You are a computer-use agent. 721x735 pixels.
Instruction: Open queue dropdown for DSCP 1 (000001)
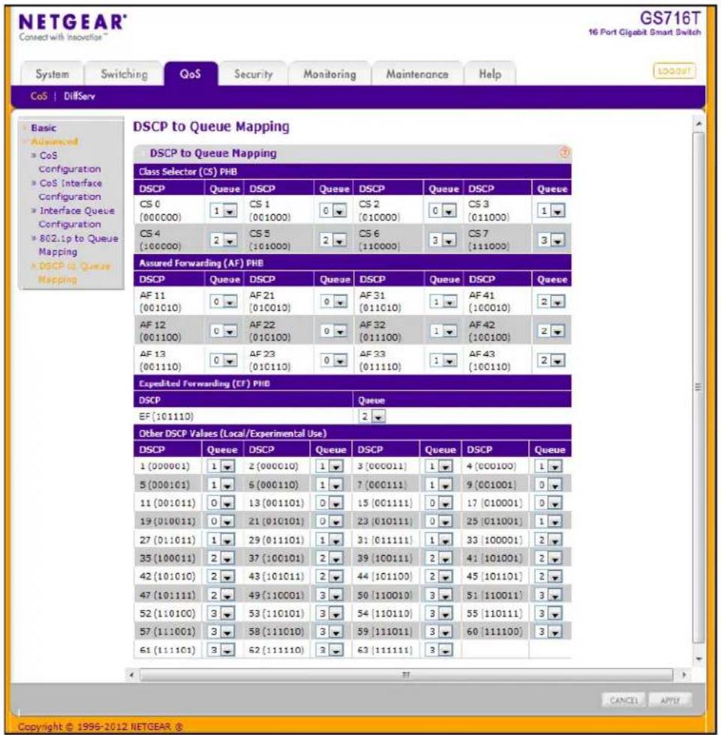point(221,466)
